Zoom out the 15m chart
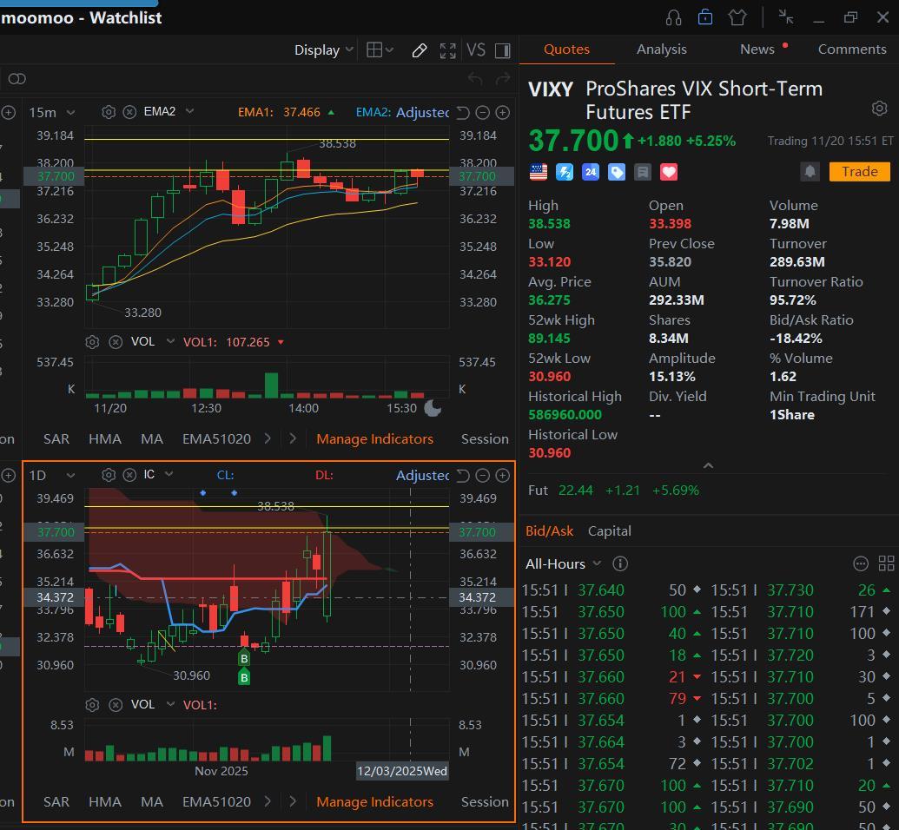 (x=483, y=113)
